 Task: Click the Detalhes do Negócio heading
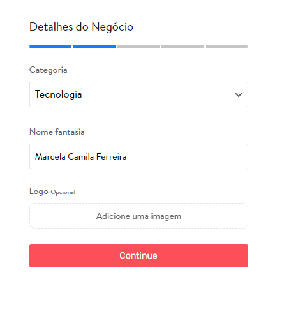point(81,27)
